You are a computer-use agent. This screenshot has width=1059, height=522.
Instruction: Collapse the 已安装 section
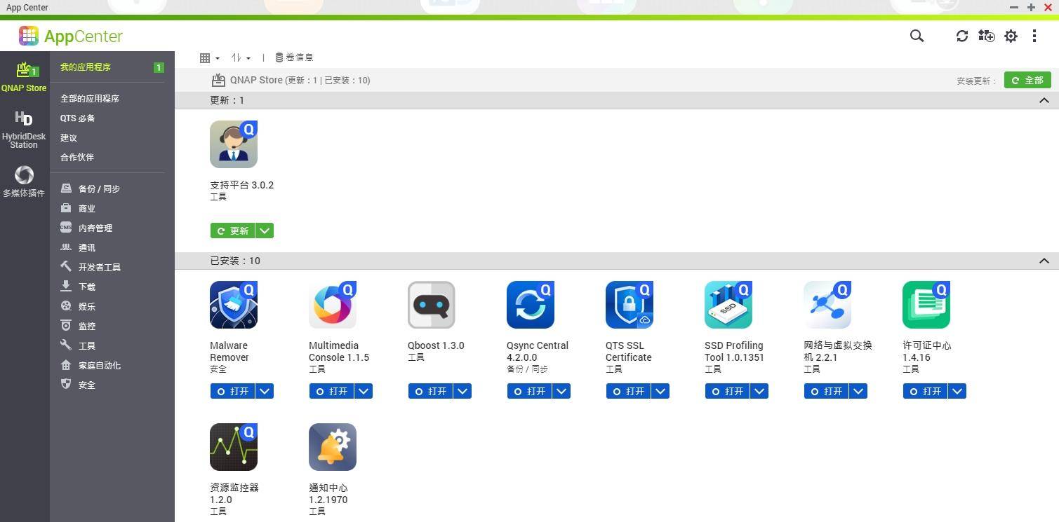tap(1044, 261)
